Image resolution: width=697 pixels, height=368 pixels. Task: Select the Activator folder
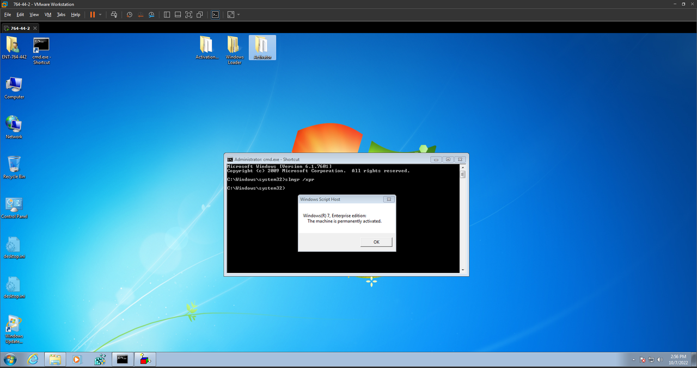(262, 48)
